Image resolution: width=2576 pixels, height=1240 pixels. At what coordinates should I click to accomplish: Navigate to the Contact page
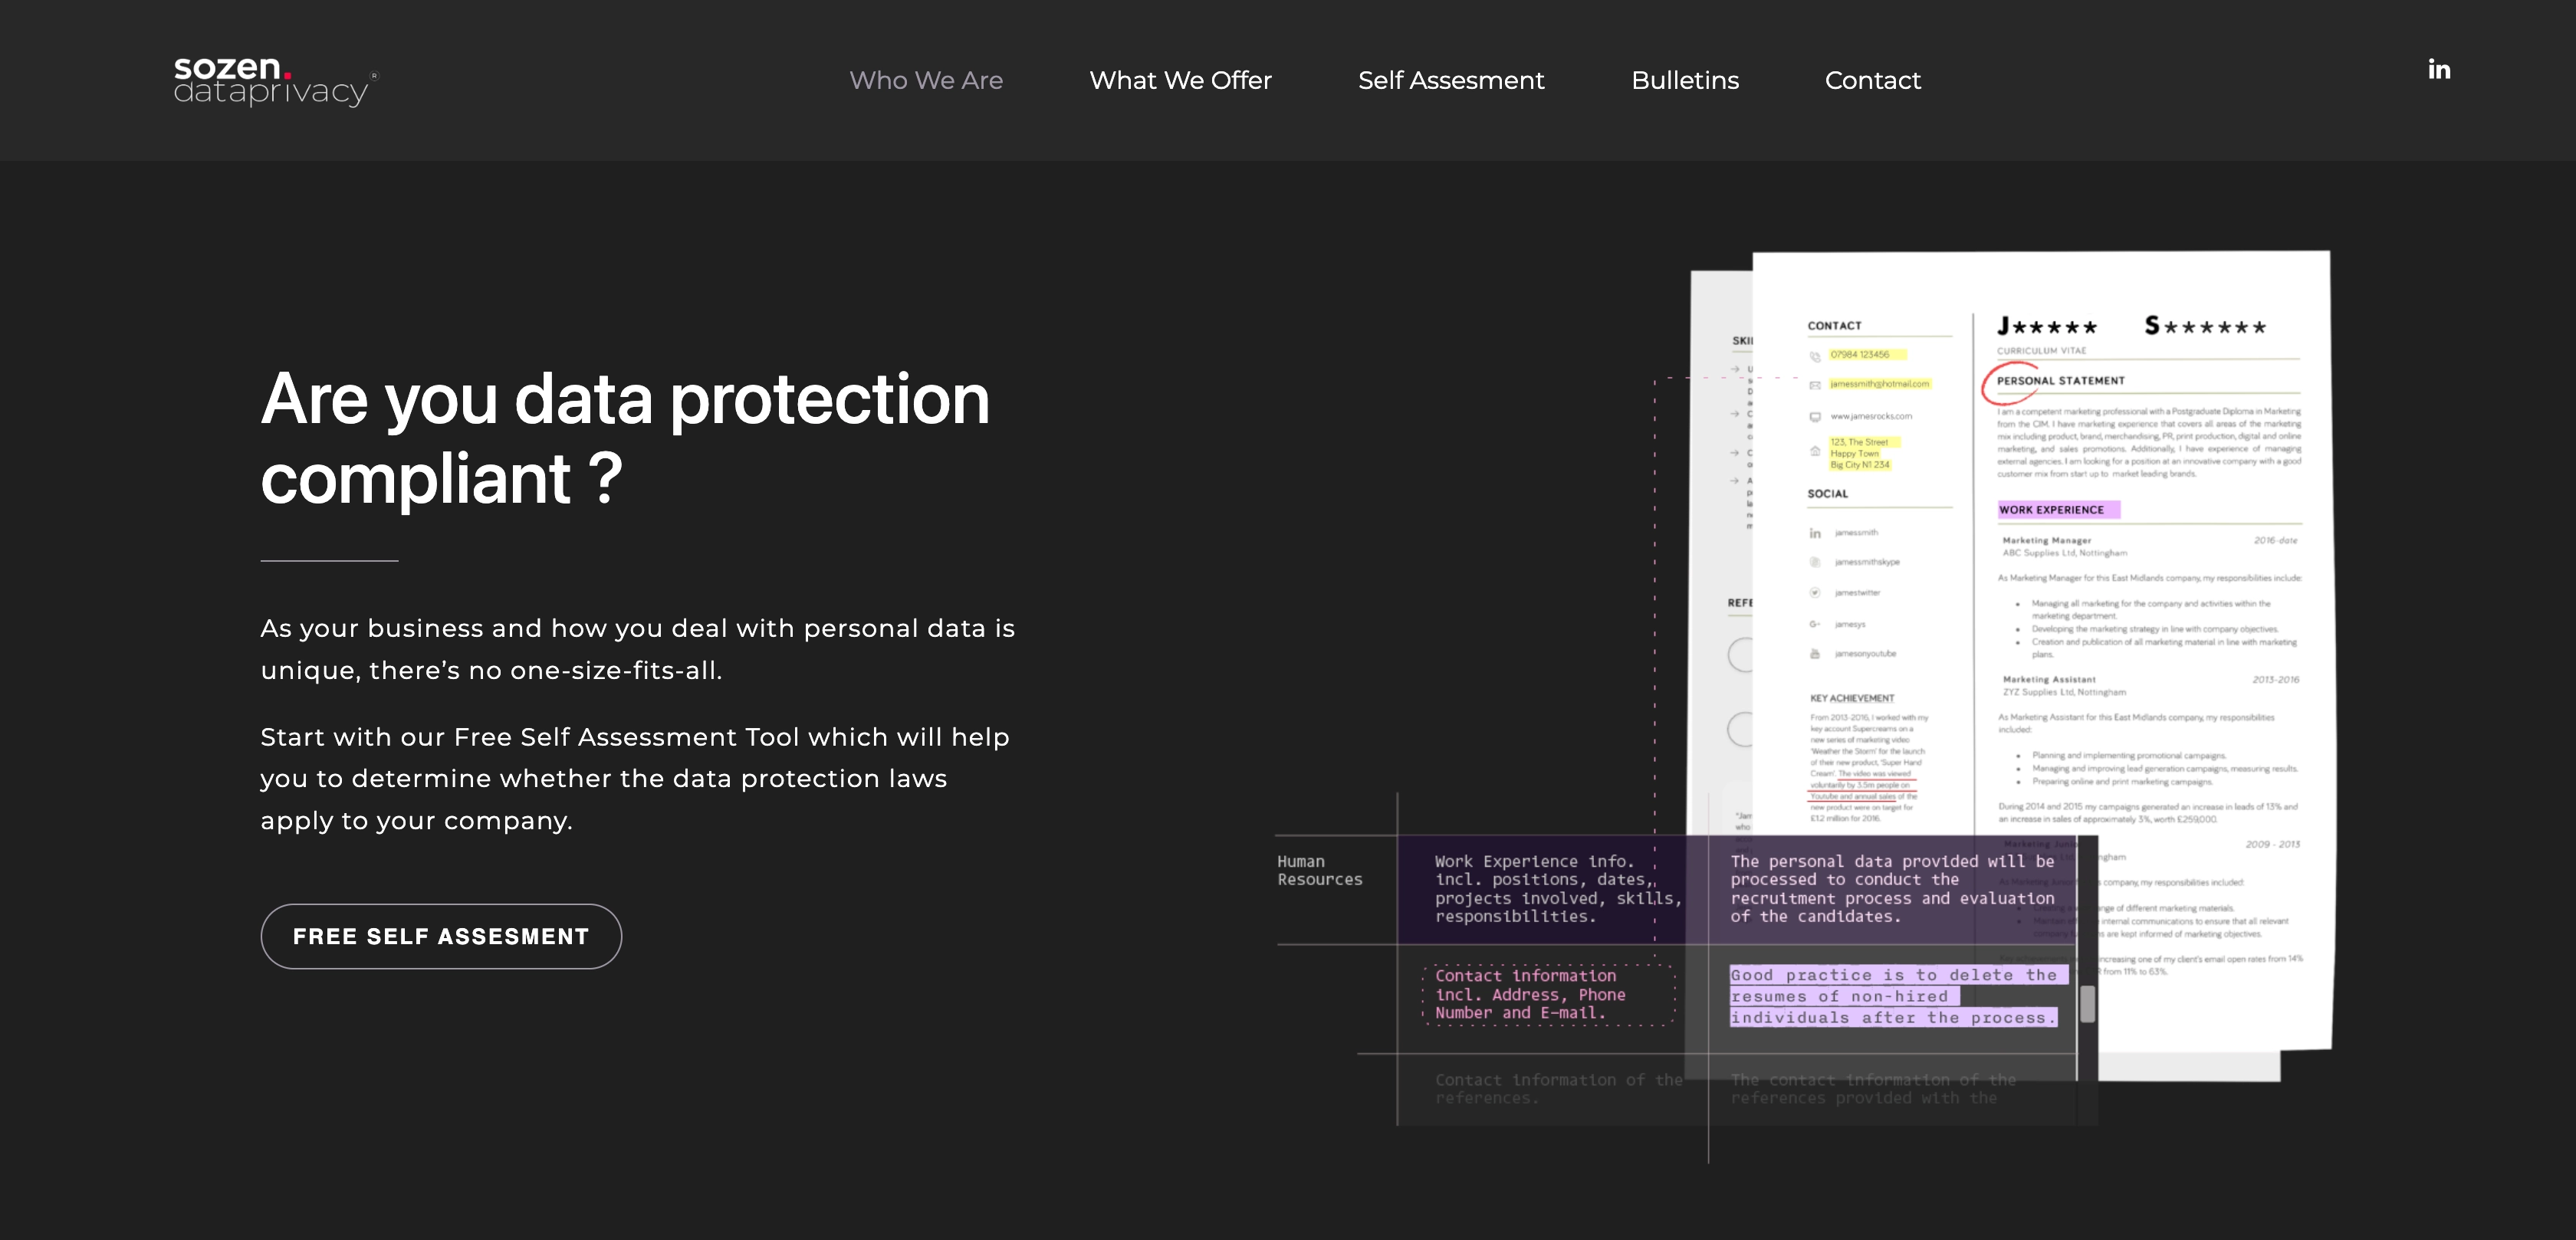(1872, 80)
